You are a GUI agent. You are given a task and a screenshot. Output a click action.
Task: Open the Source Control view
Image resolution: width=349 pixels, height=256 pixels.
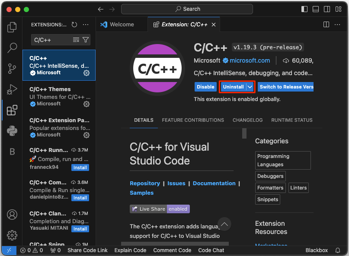[x=12, y=69]
